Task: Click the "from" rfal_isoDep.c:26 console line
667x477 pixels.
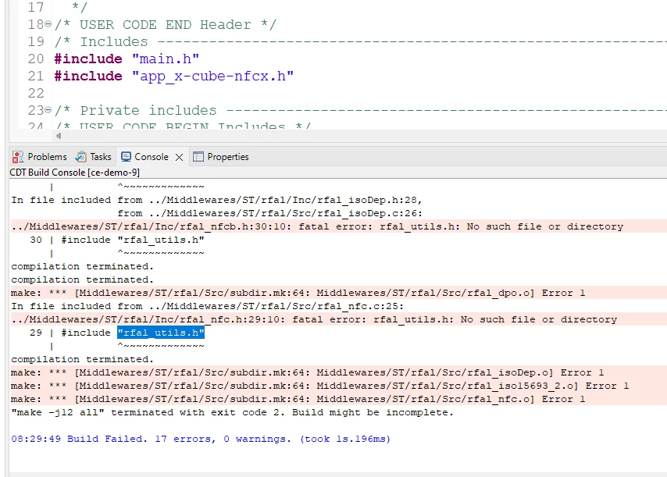Action: pos(270,213)
